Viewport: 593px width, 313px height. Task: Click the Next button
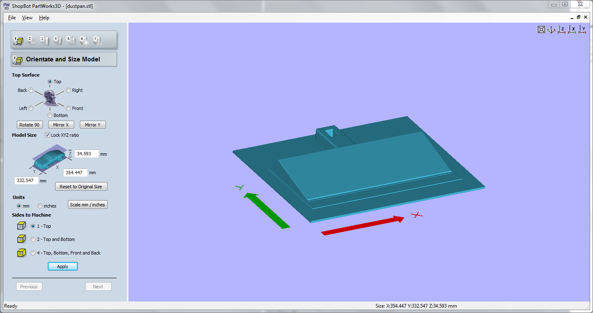(98, 287)
